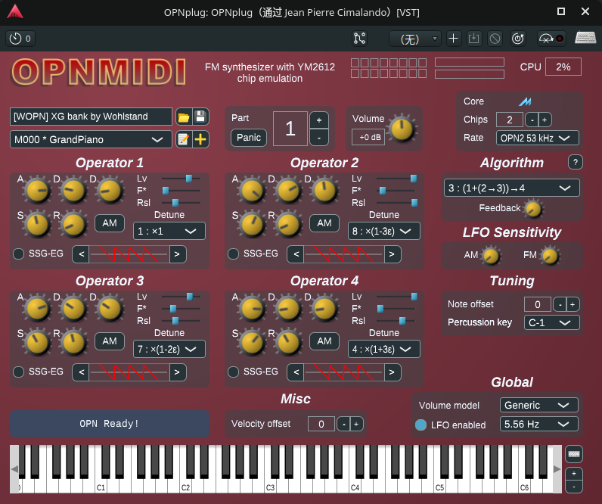The width and height of the screenshot is (602, 504).
Task: Open the Algorithm selection dropdown
Action: coord(512,188)
